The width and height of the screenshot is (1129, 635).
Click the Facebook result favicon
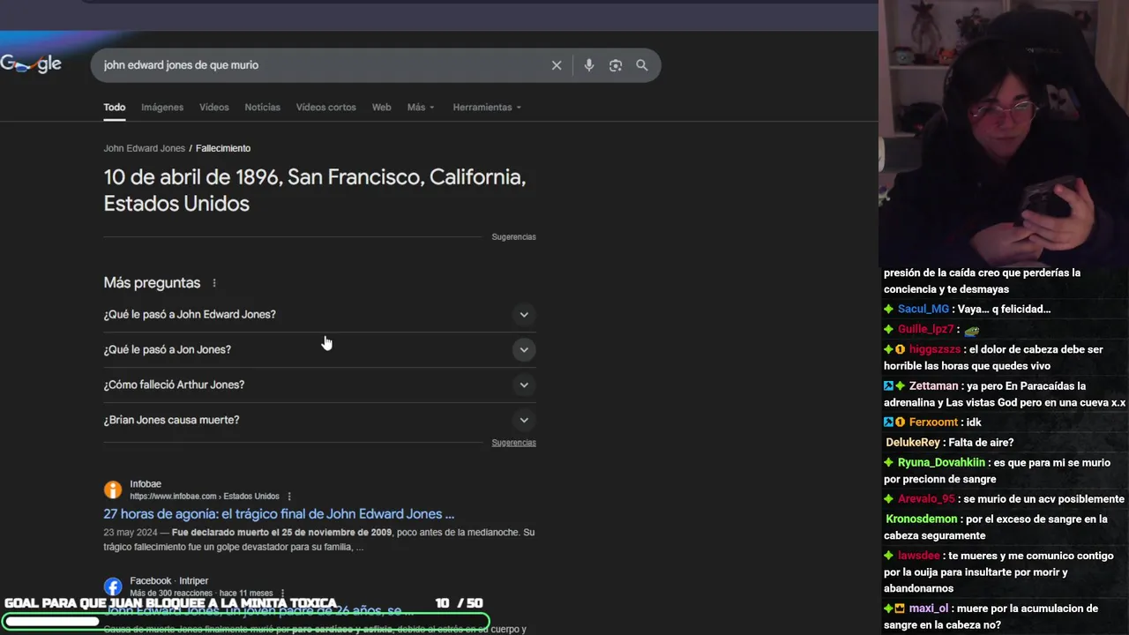pos(113,586)
